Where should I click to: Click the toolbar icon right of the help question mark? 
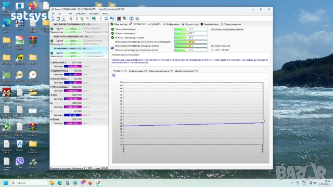137,19
